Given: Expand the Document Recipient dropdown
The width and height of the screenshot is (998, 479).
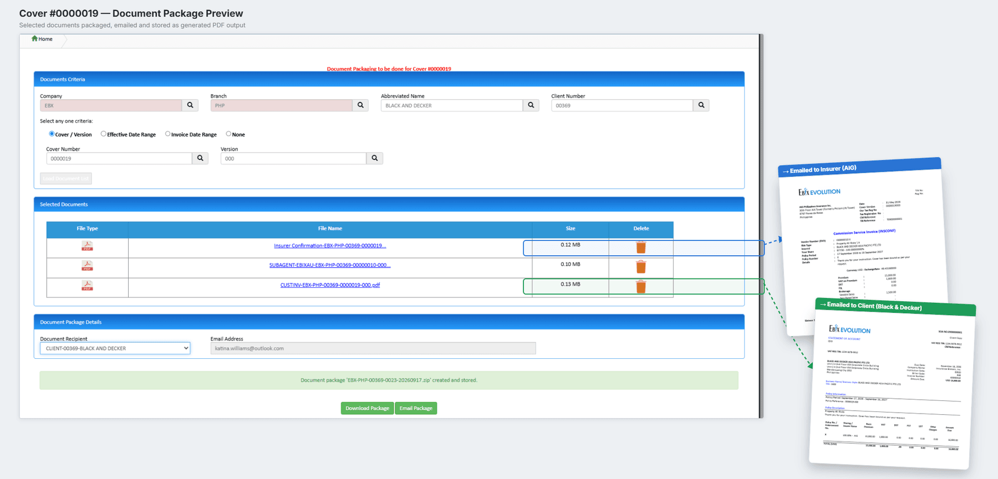Looking at the screenshot, I should (x=115, y=348).
